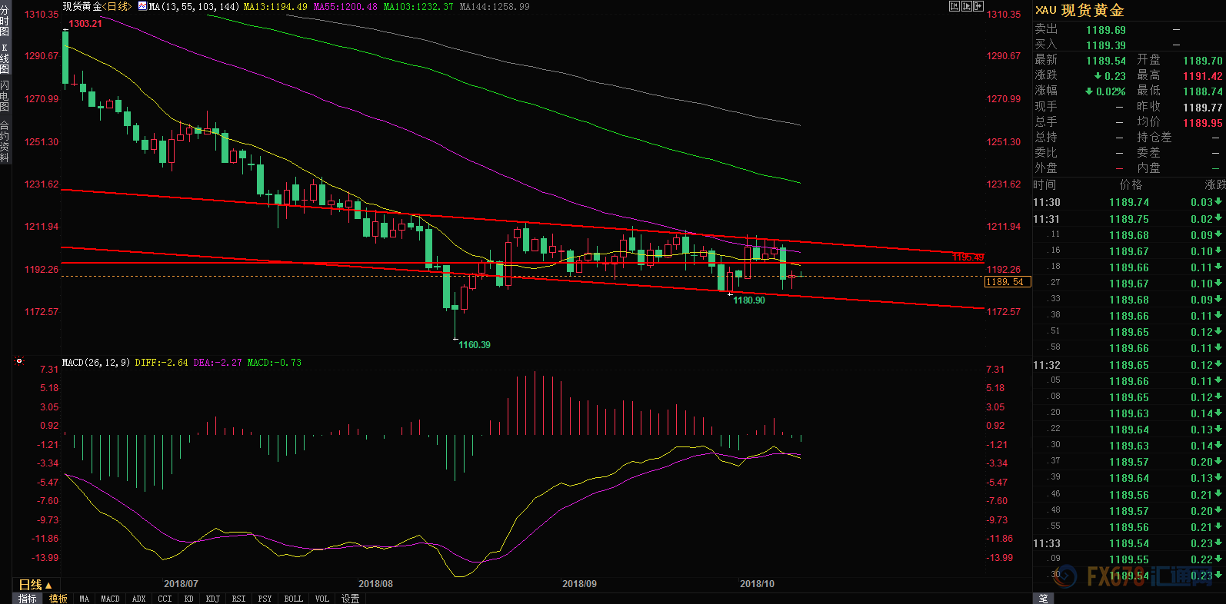
Task: Click the MACD(26,12,9) parameters label
Action: point(95,362)
